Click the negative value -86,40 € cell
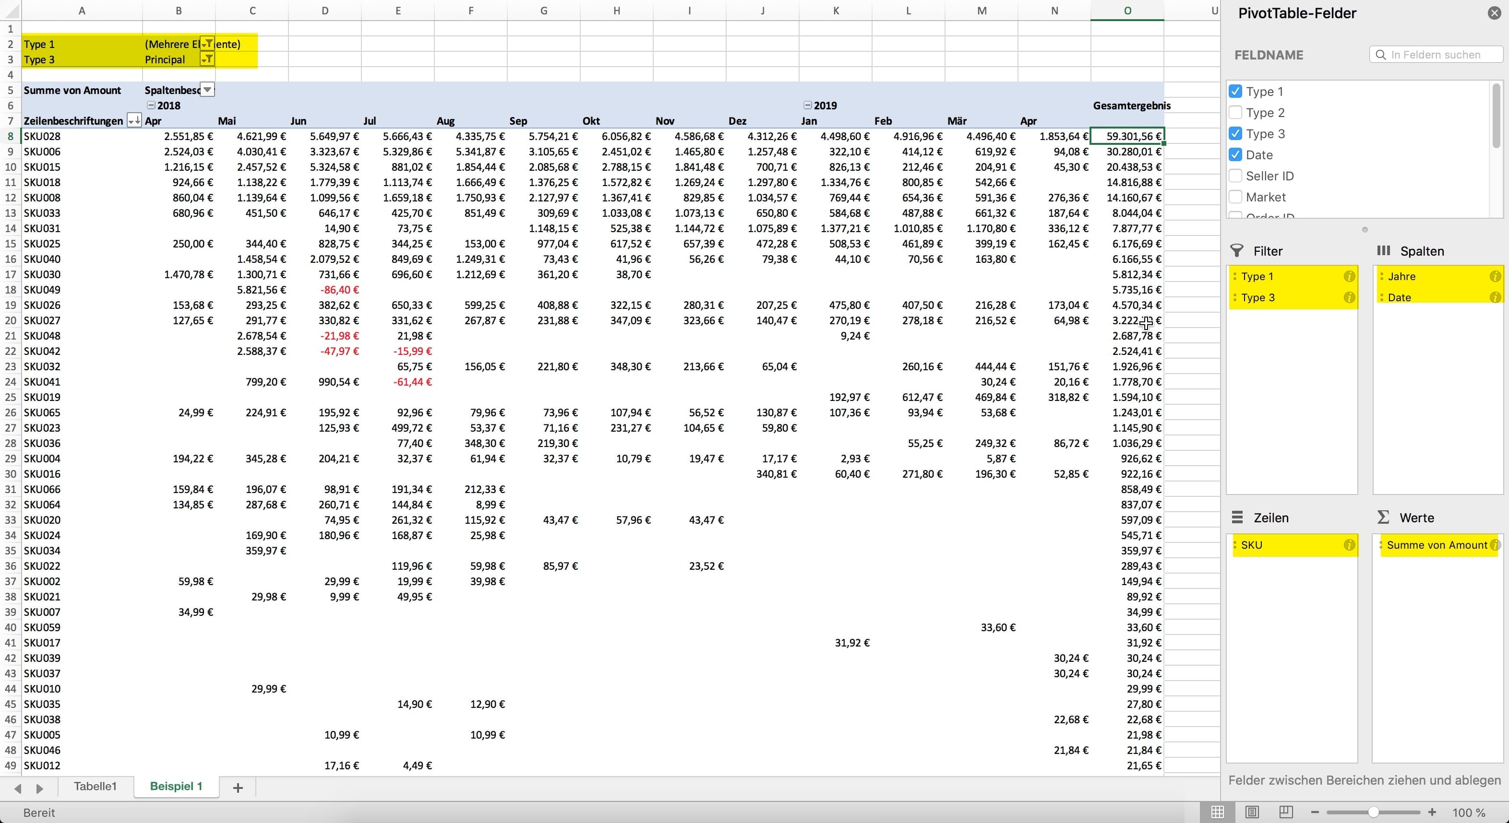 324,289
